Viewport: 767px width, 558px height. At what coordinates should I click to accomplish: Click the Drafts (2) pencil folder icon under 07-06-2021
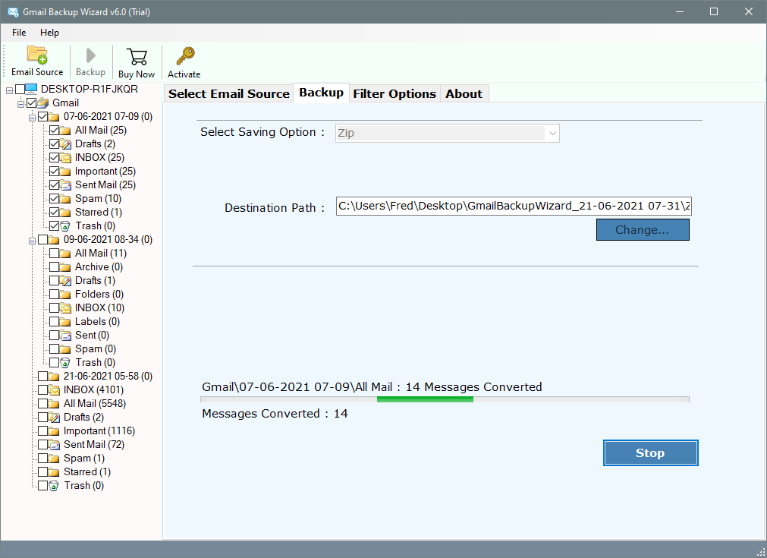(x=65, y=144)
